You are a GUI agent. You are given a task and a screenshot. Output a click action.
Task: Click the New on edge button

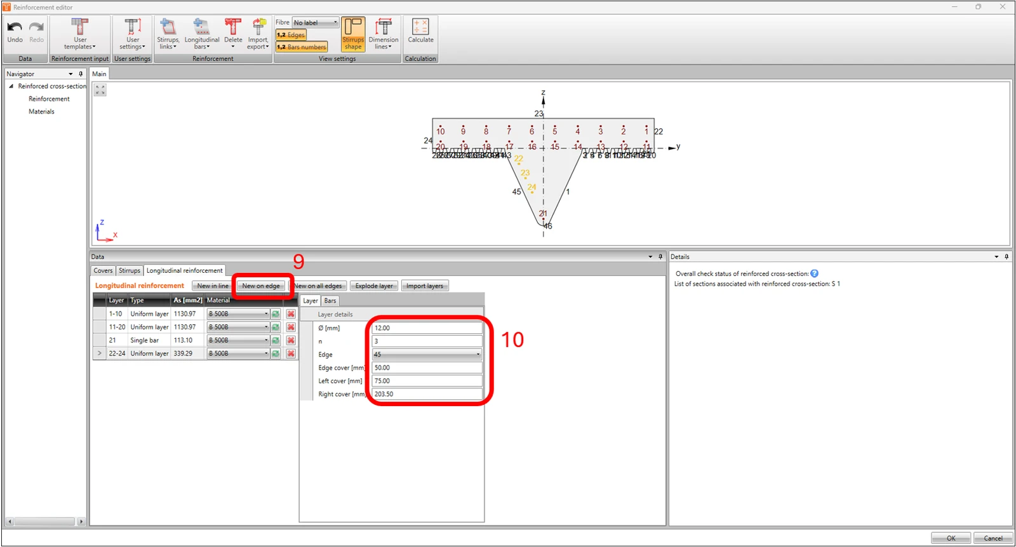pos(261,286)
